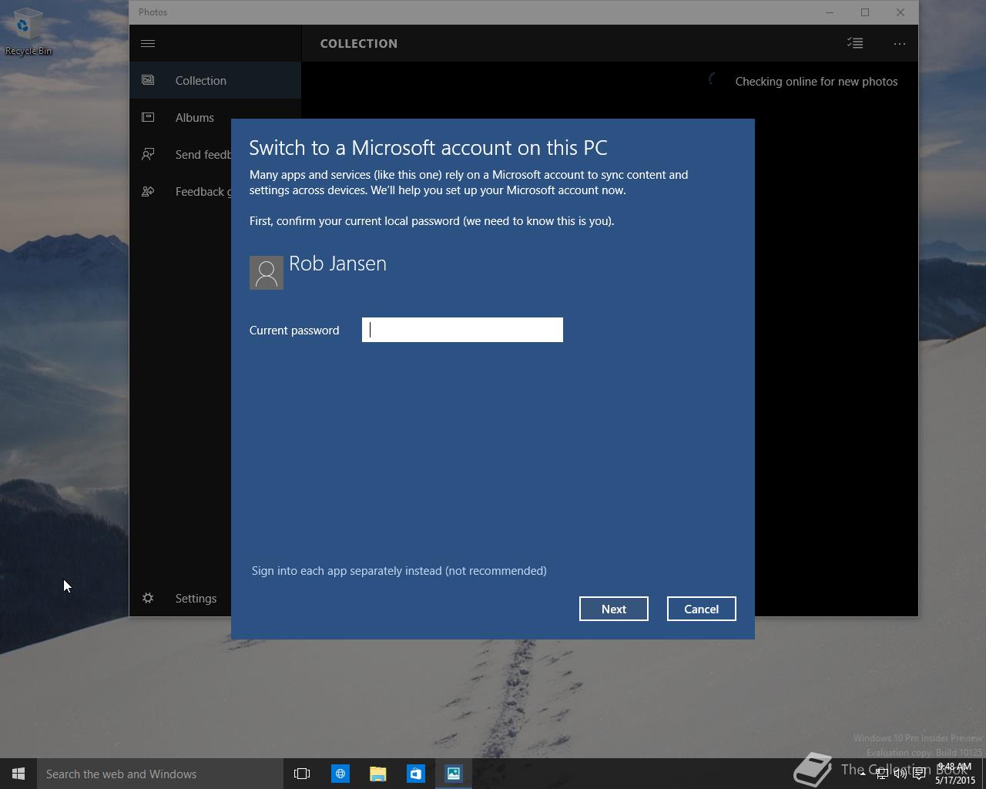Click the Feedback gallery sidebar icon
Viewport: 986px width, 789px height.
(148, 191)
